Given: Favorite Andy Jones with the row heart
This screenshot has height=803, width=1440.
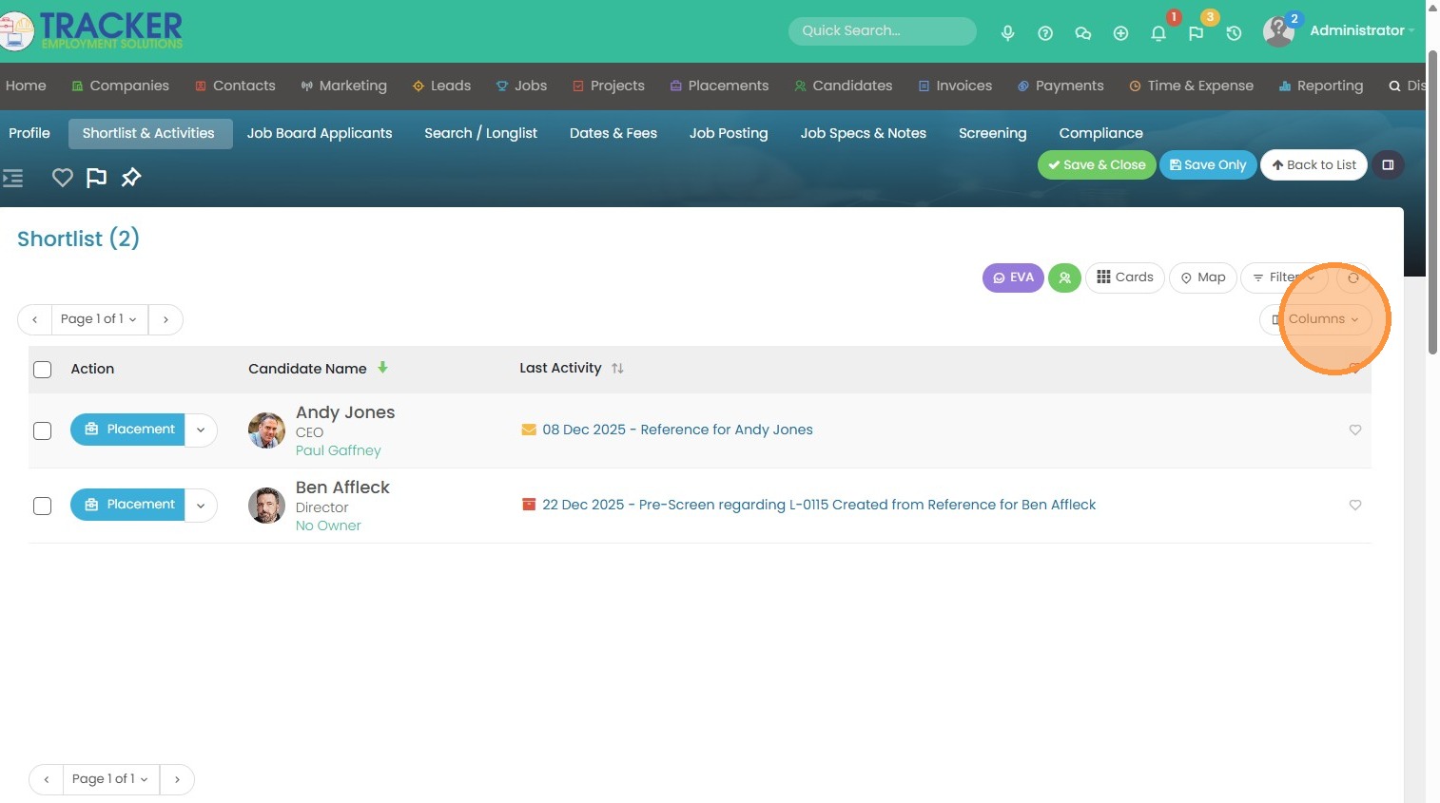Looking at the screenshot, I should point(1355,430).
